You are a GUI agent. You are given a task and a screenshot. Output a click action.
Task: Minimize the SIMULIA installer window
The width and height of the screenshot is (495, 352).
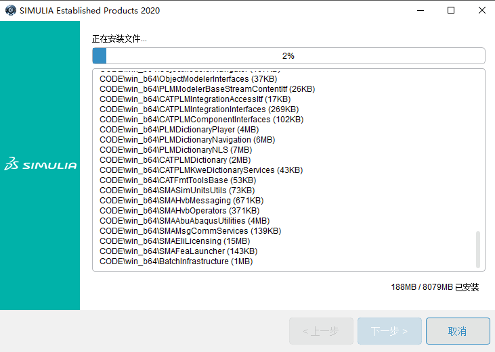tap(421, 10)
